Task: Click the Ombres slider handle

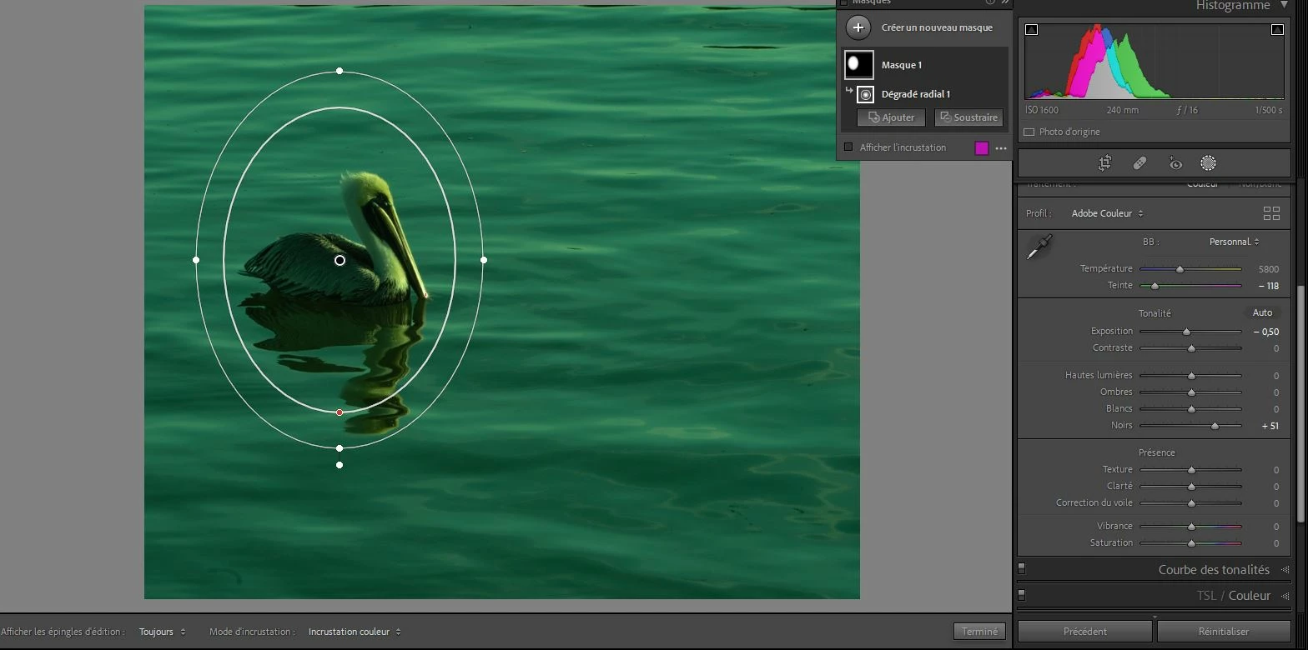Action: [1191, 392]
